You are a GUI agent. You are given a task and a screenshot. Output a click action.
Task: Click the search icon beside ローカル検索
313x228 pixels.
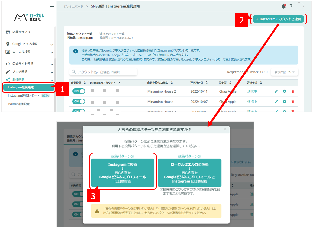tap(8, 52)
